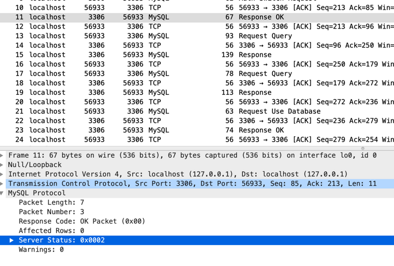394x266 pixels.
Task: Expand the Null/Loopback layer
Action: pyautogui.click(x=2, y=165)
